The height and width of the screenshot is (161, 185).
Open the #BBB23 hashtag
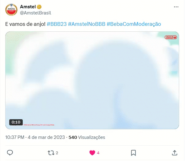tap(57, 24)
